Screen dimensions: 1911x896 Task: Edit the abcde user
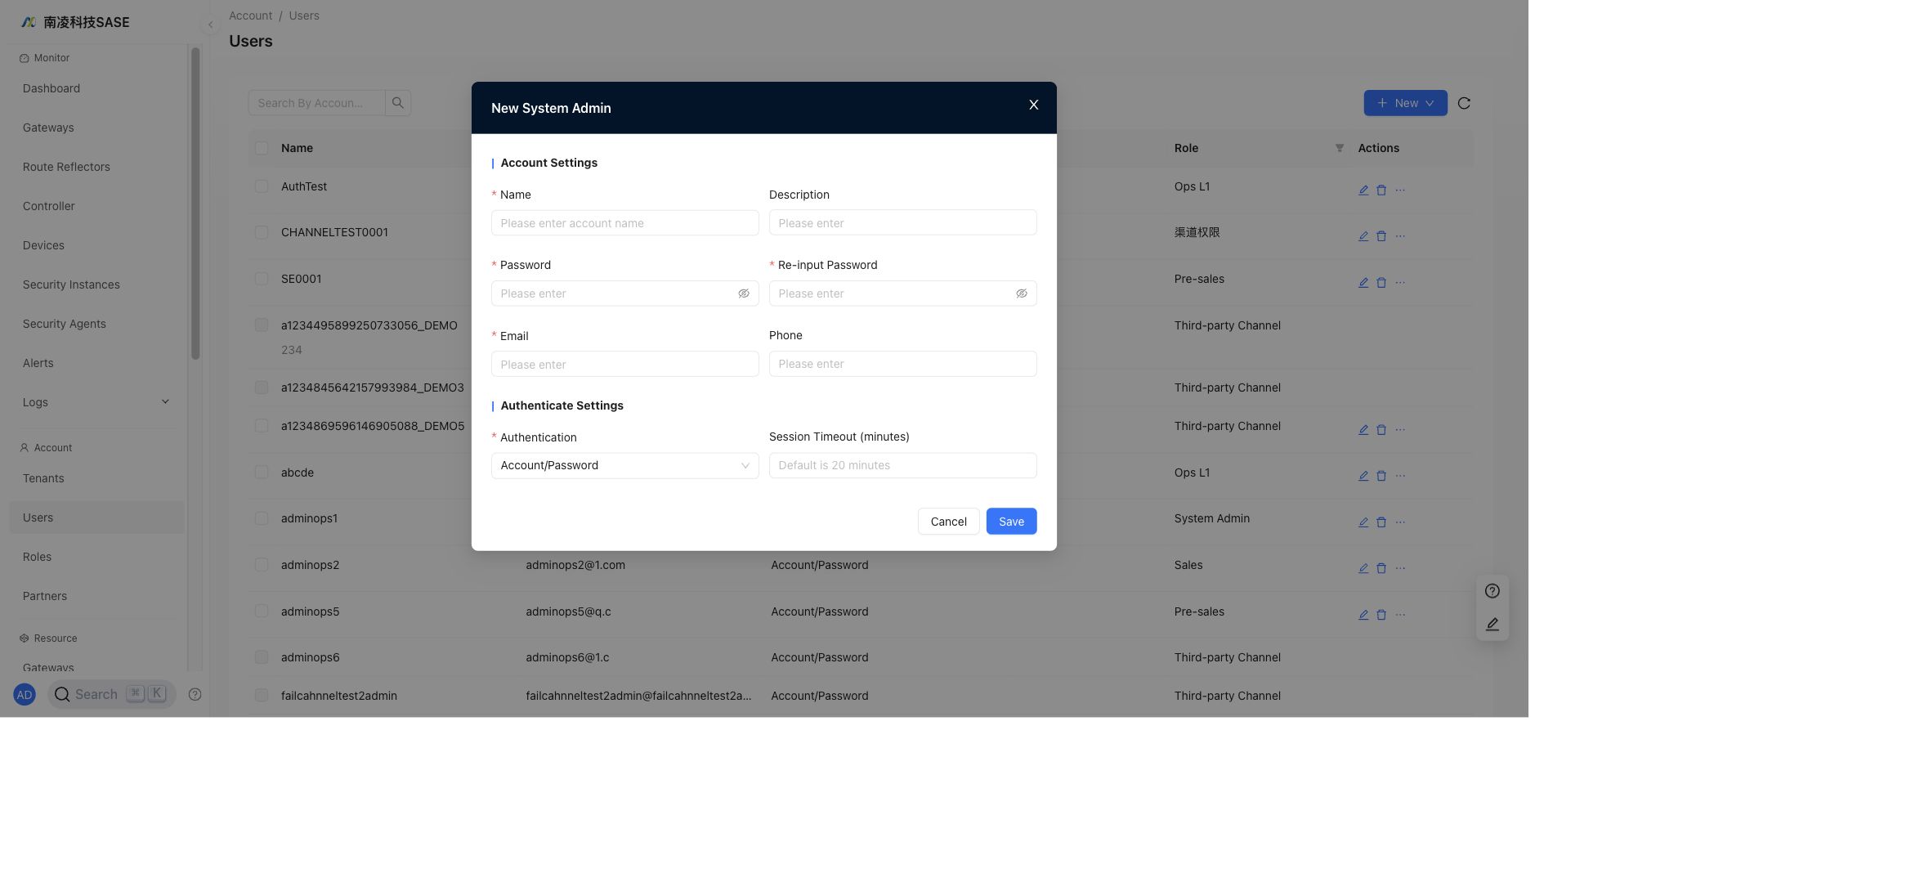point(1363,476)
